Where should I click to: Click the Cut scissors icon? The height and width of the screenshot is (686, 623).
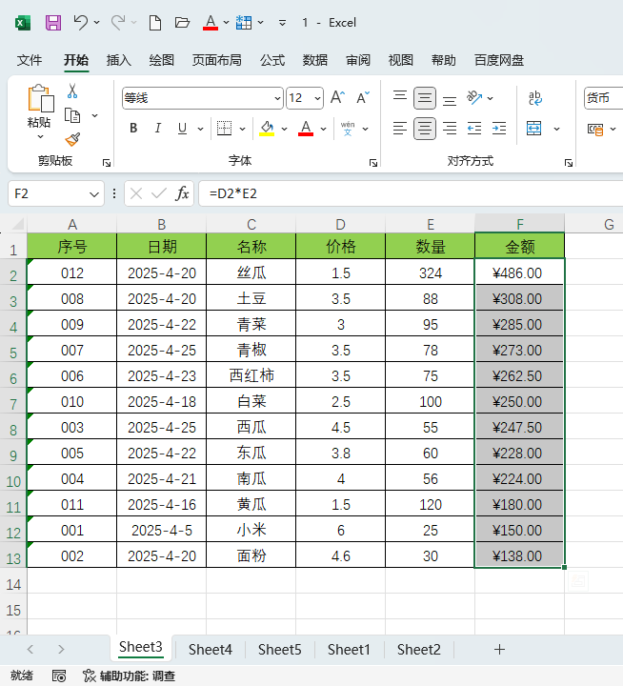click(72, 91)
